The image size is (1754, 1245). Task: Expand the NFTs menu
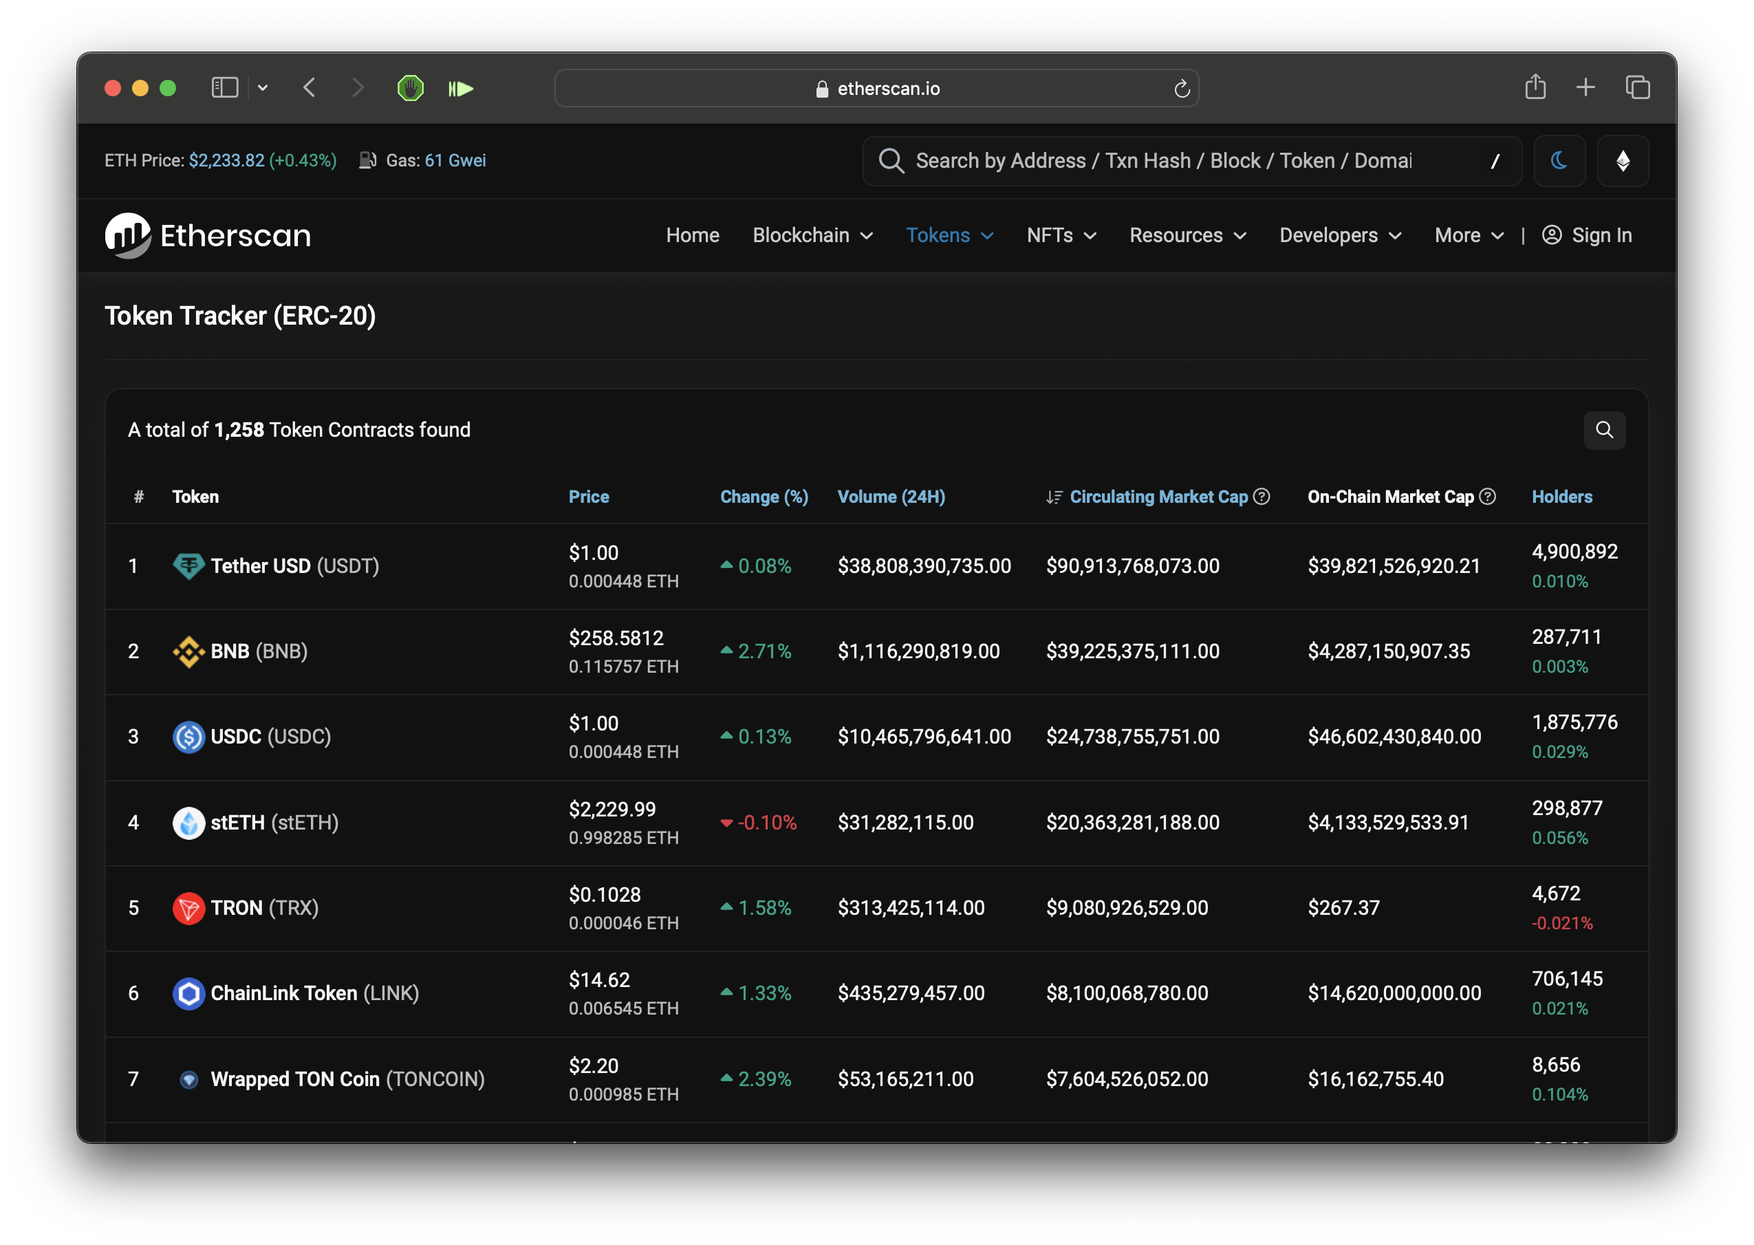pyautogui.click(x=1061, y=235)
